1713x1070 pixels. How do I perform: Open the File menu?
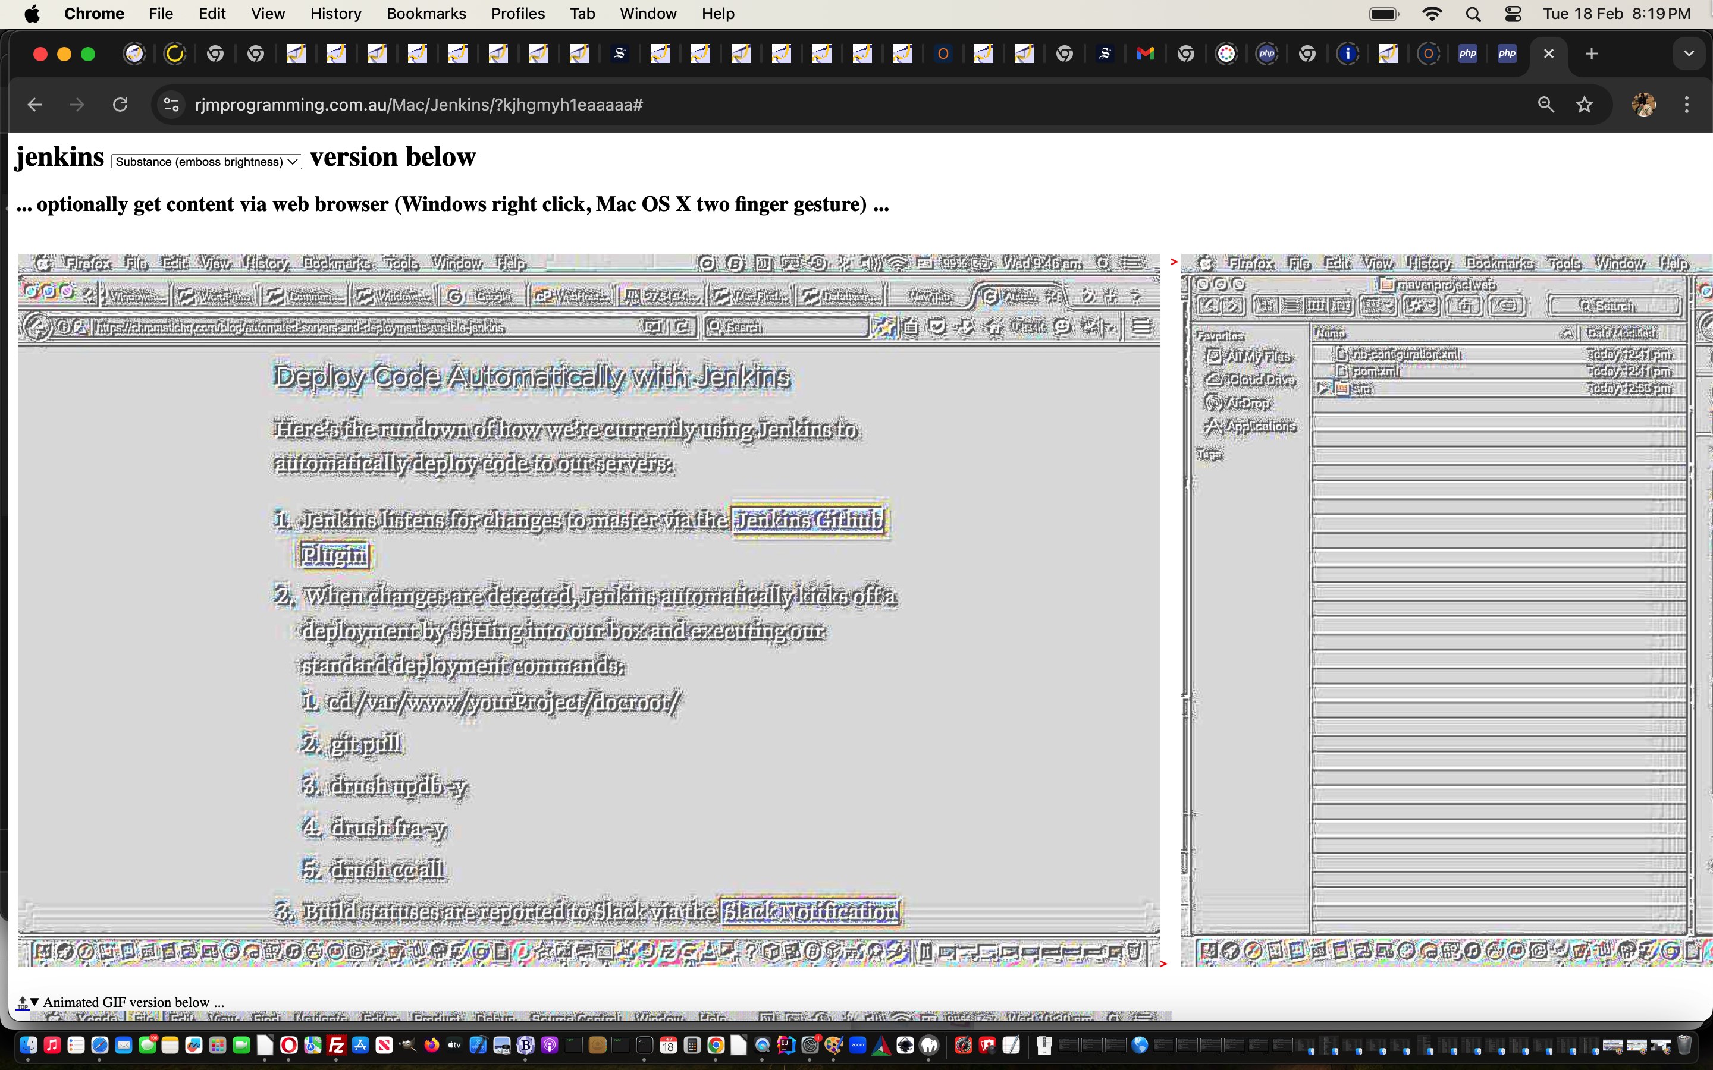[161, 14]
